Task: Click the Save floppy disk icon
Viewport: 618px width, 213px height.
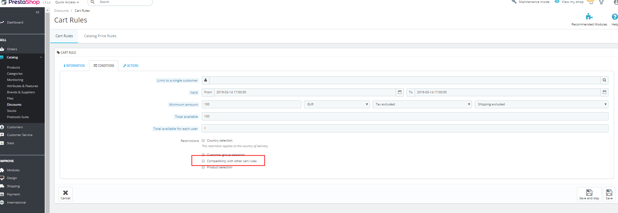Action: click(x=609, y=192)
